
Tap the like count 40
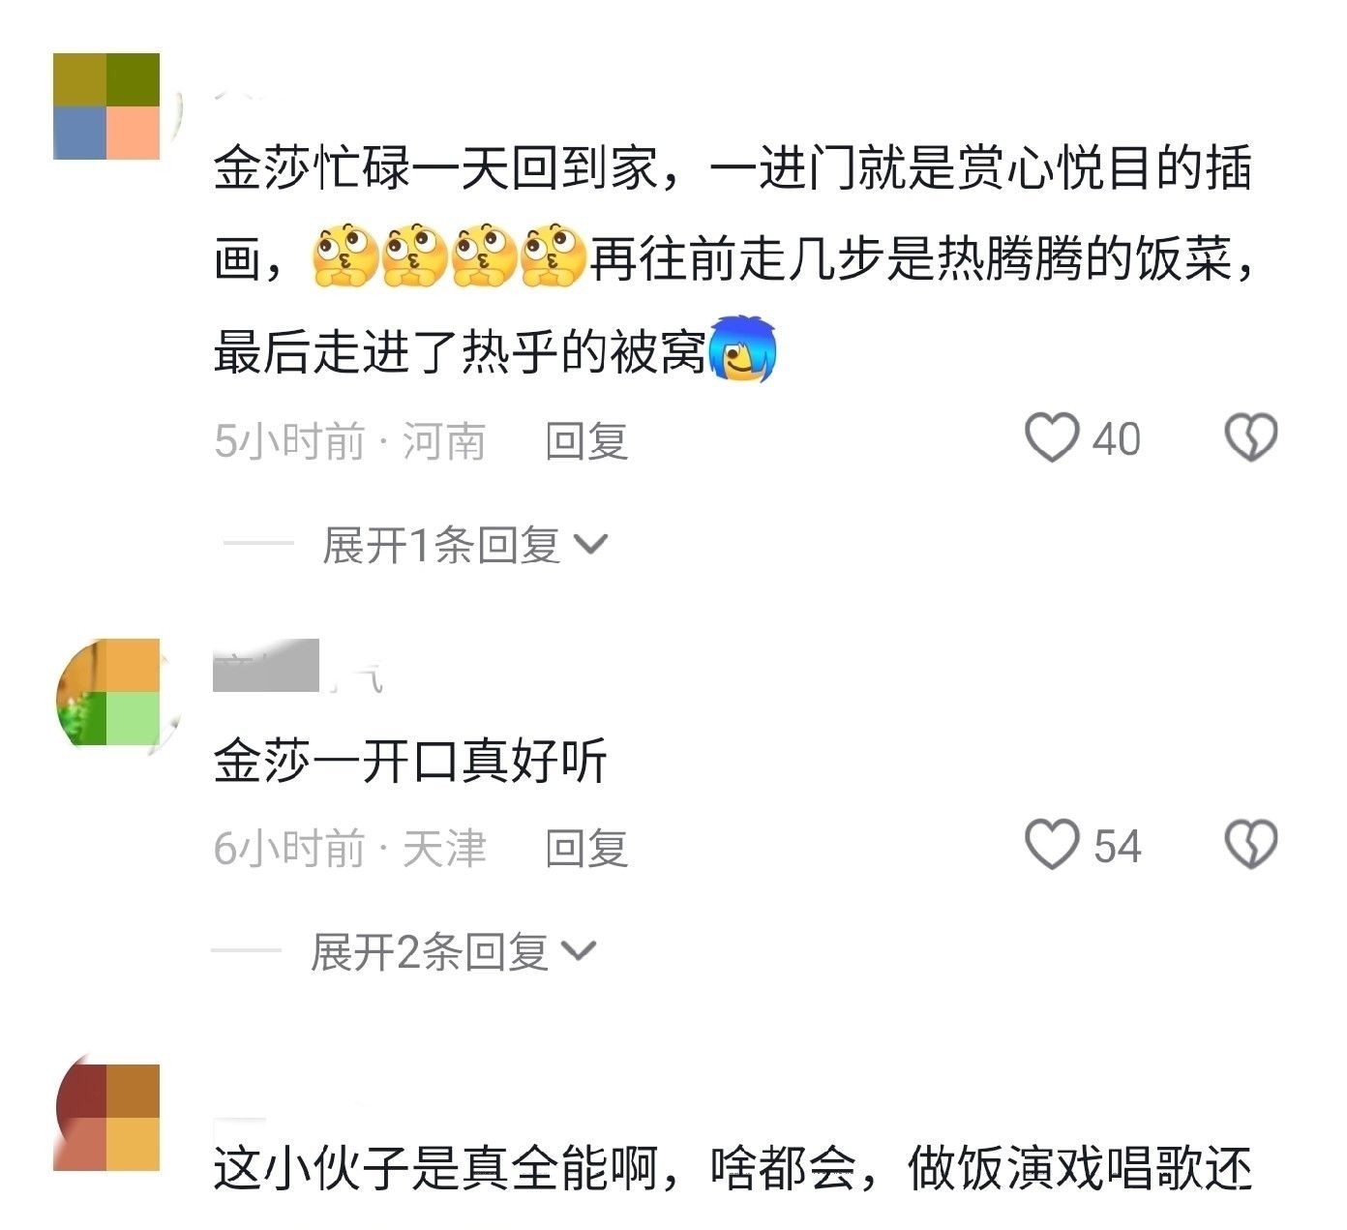coord(1117,439)
